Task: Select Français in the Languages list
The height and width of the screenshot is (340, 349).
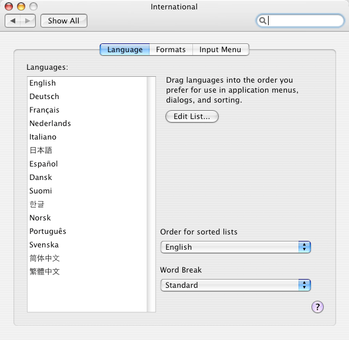Action: tap(87, 110)
